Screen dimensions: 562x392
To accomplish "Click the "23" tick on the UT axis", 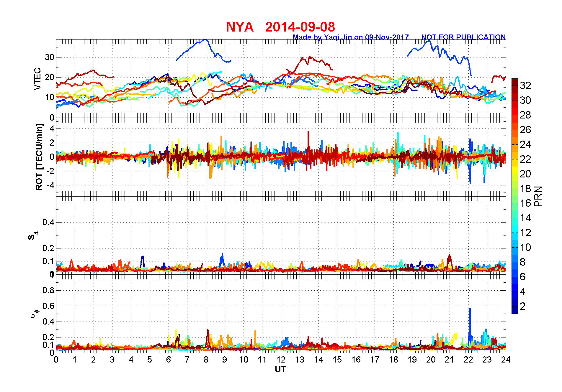I will tap(487, 360).
